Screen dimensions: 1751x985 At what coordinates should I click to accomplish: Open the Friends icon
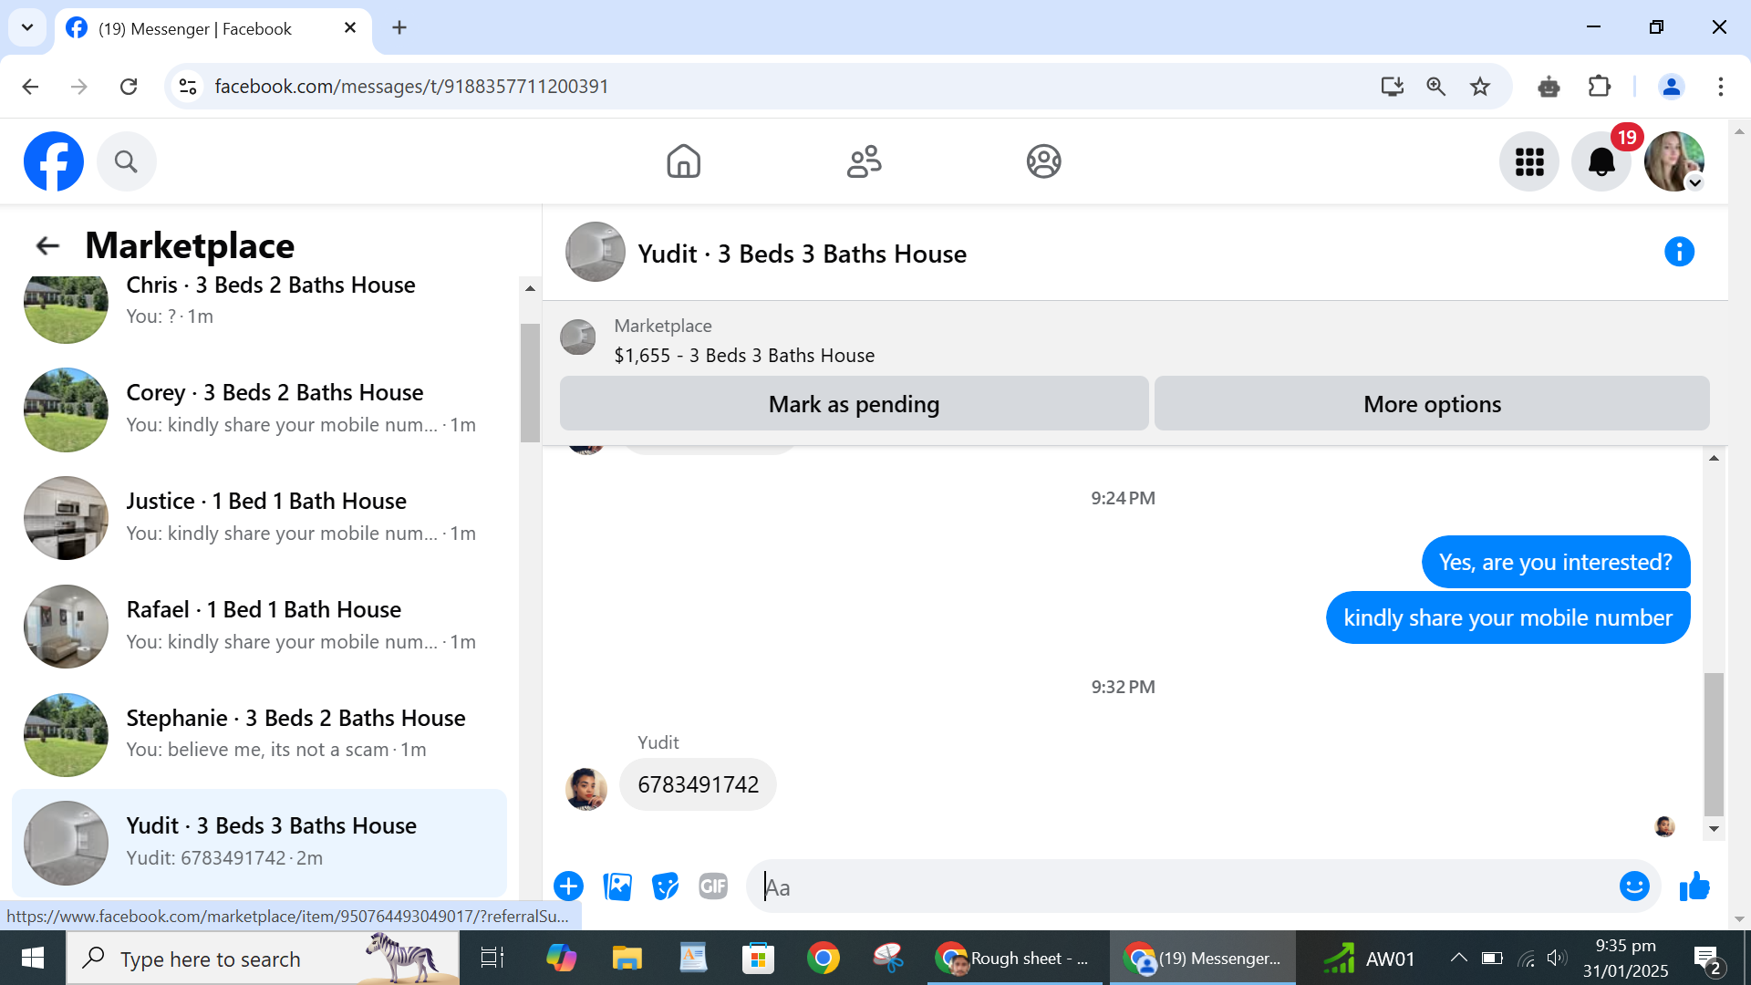coord(864,161)
